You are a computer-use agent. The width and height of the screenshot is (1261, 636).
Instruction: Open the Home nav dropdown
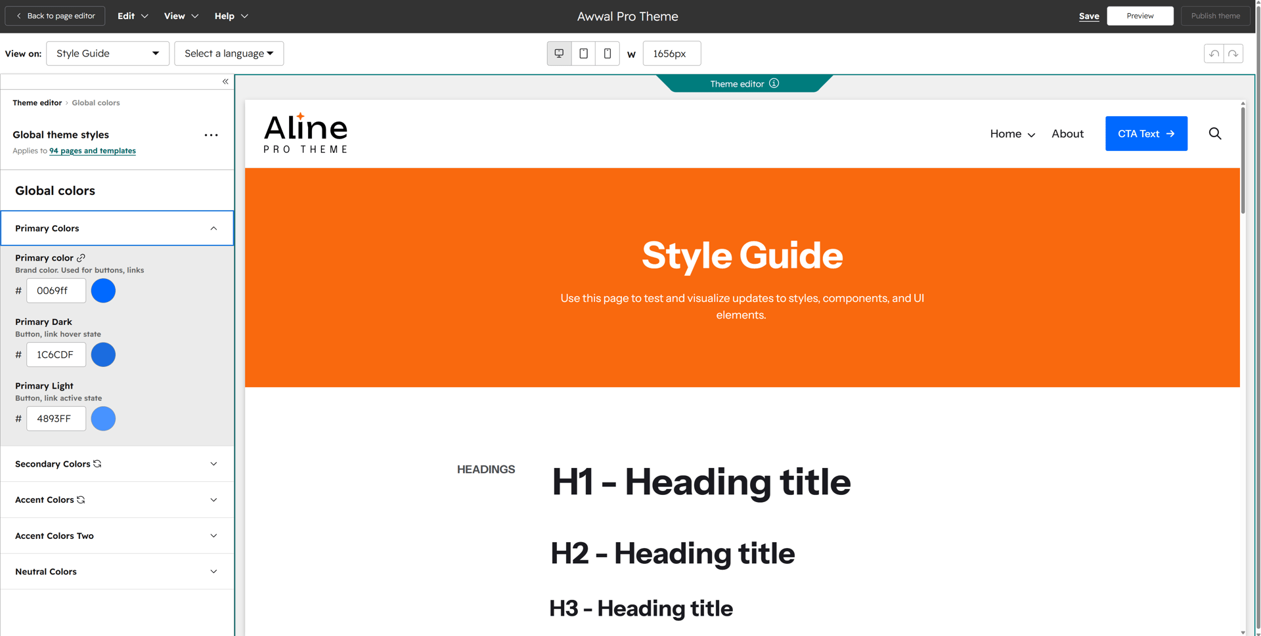click(x=1012, y=134)
